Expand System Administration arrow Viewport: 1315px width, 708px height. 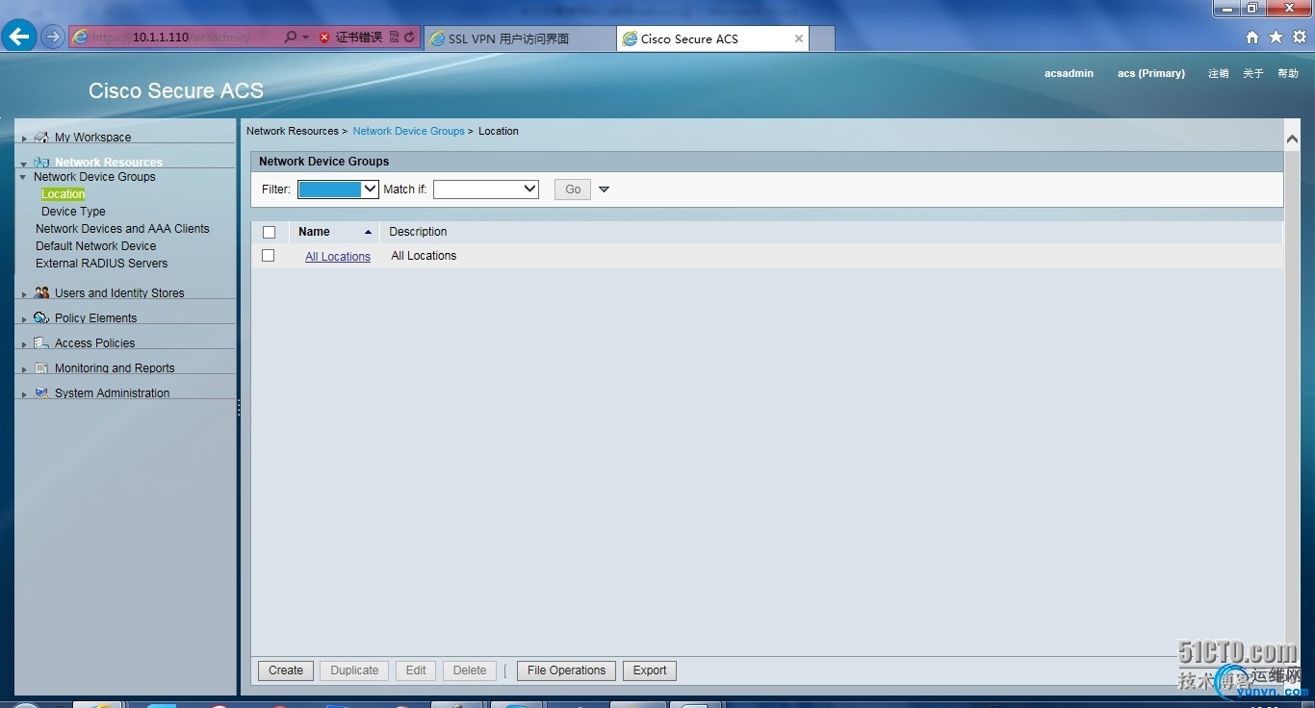24,394
